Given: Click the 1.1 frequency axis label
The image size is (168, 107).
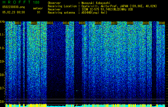Looking at the screenshot, I should click(x=2, y=35).
